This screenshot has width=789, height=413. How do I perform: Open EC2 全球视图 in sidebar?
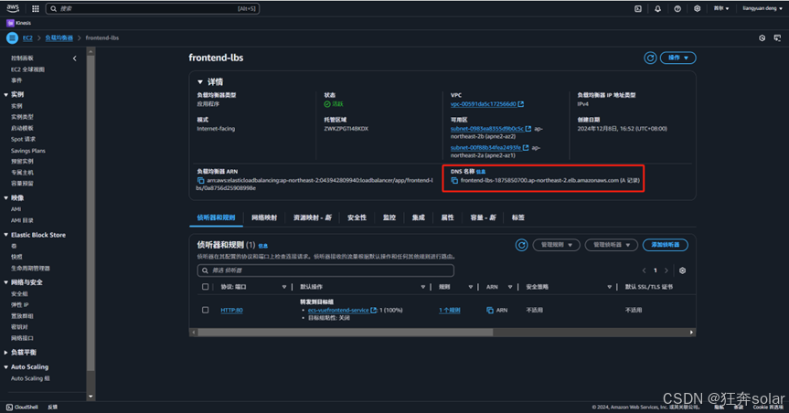click(x=27, y=70)
